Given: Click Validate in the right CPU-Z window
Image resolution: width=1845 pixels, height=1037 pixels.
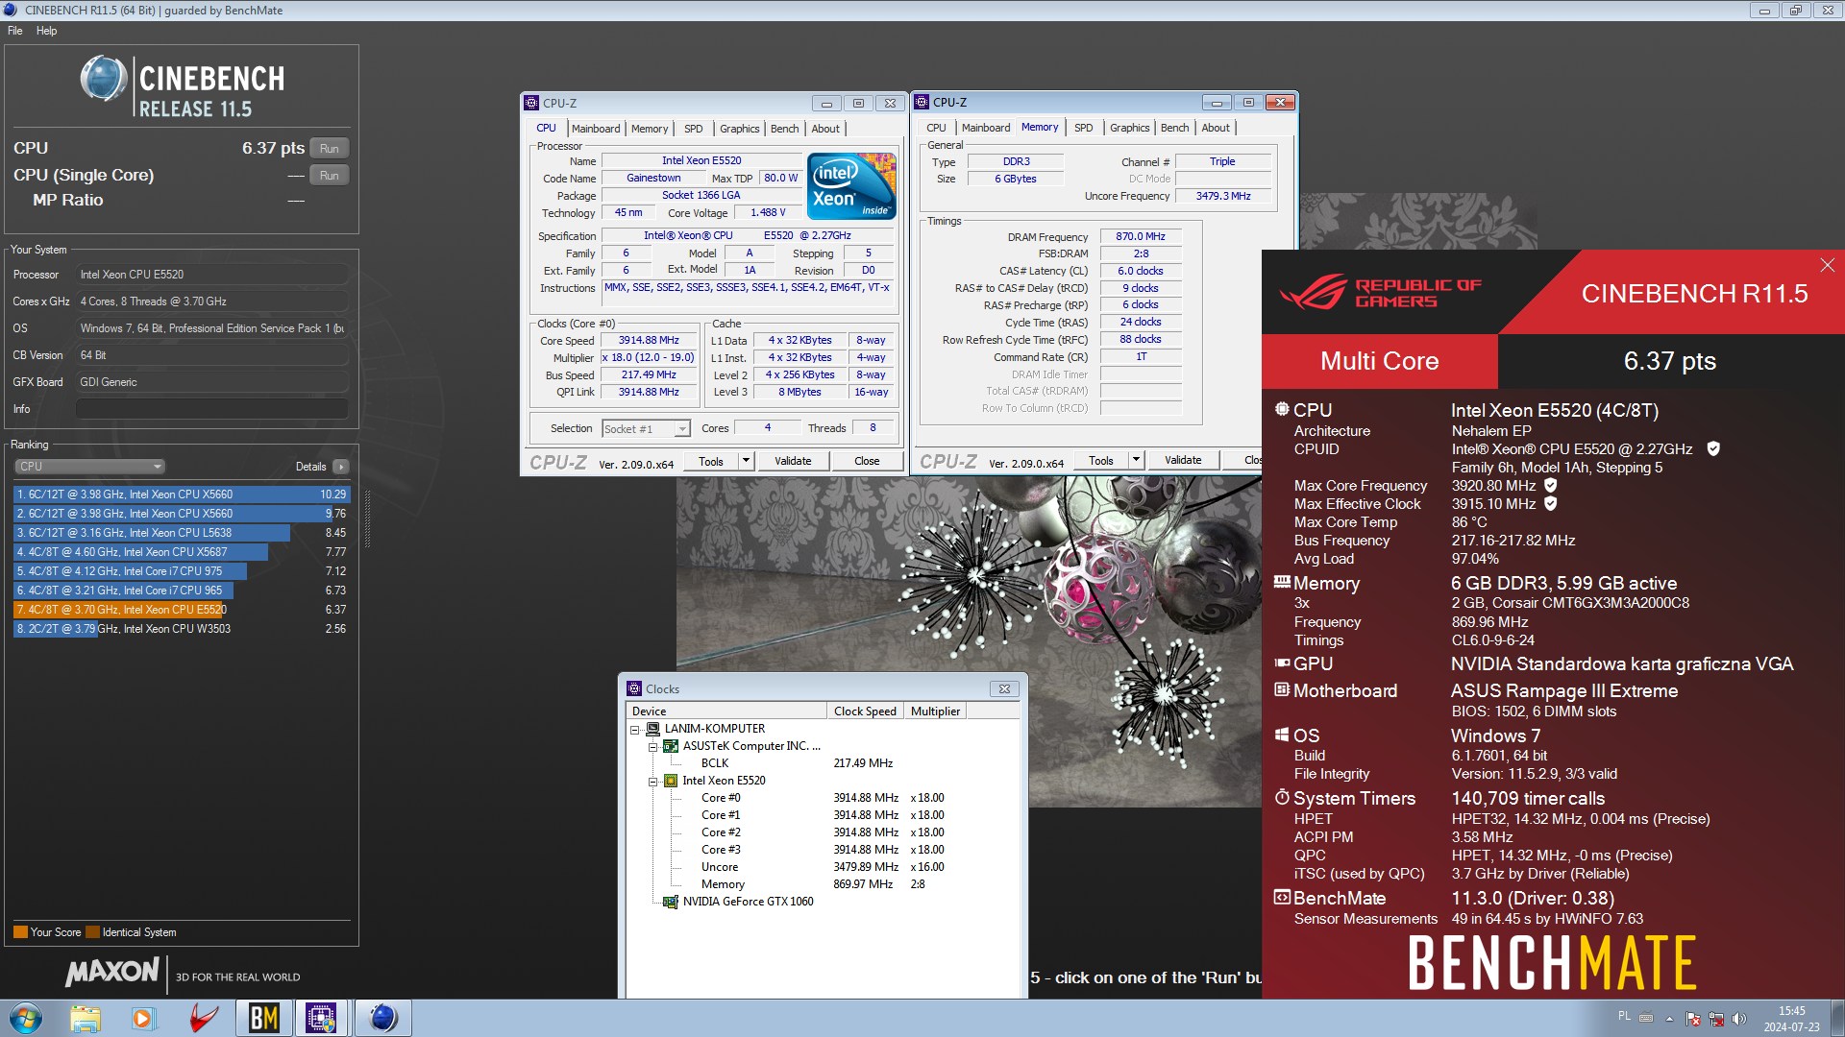Looking at the screenshot, I should click(x=1183, y=460).
